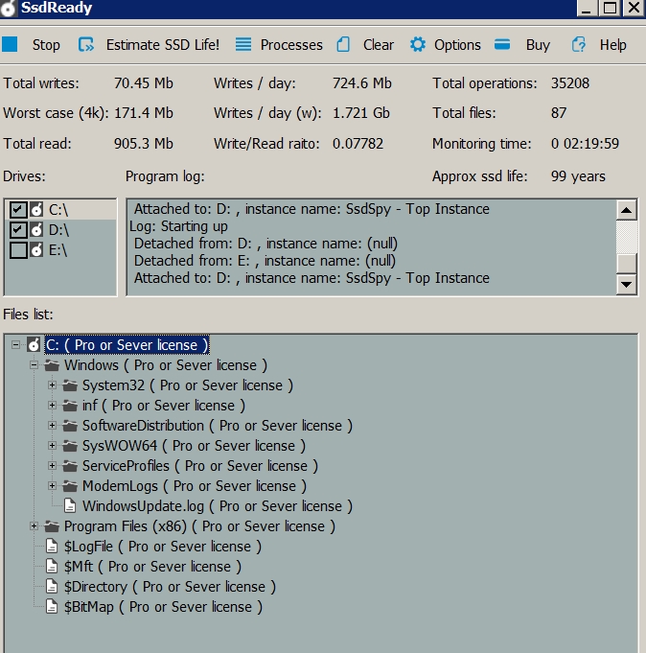Click the Estimate SSD Life icon
Screen dimensions: 646x653
tap(86, 44)
